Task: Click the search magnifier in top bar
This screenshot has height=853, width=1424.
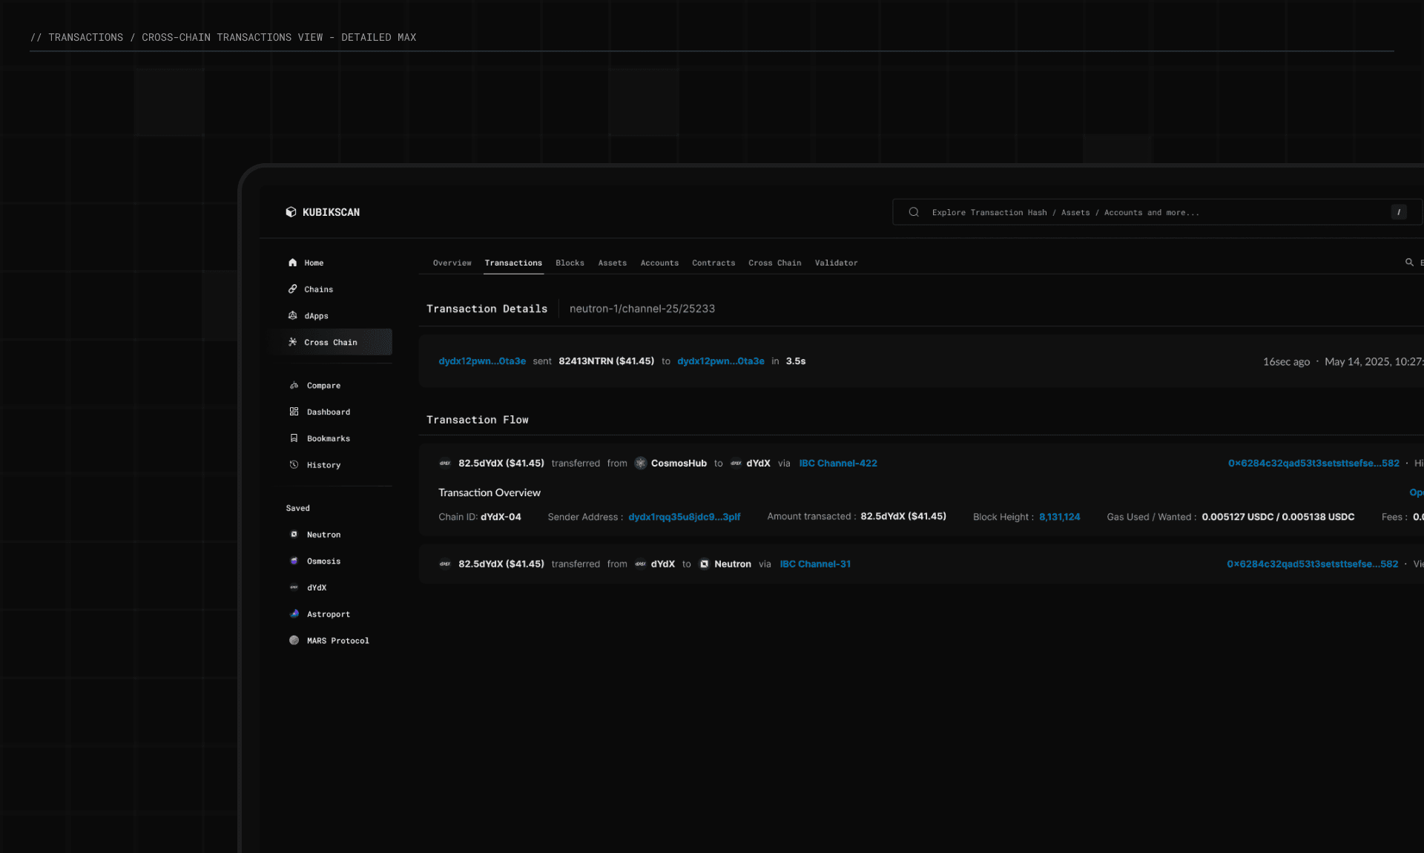Action: point(914,212)
